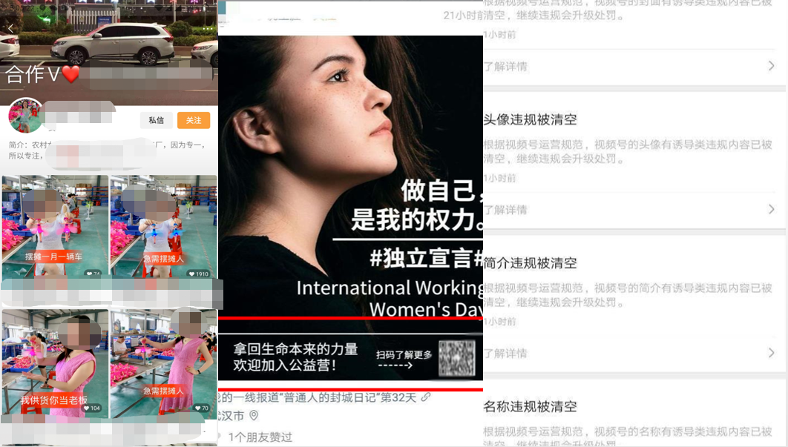The width and height of the screenshot is (788, 447).
Task: Tap the heart like count 1910
Action: pyautogui.click(x=197, y=274)
